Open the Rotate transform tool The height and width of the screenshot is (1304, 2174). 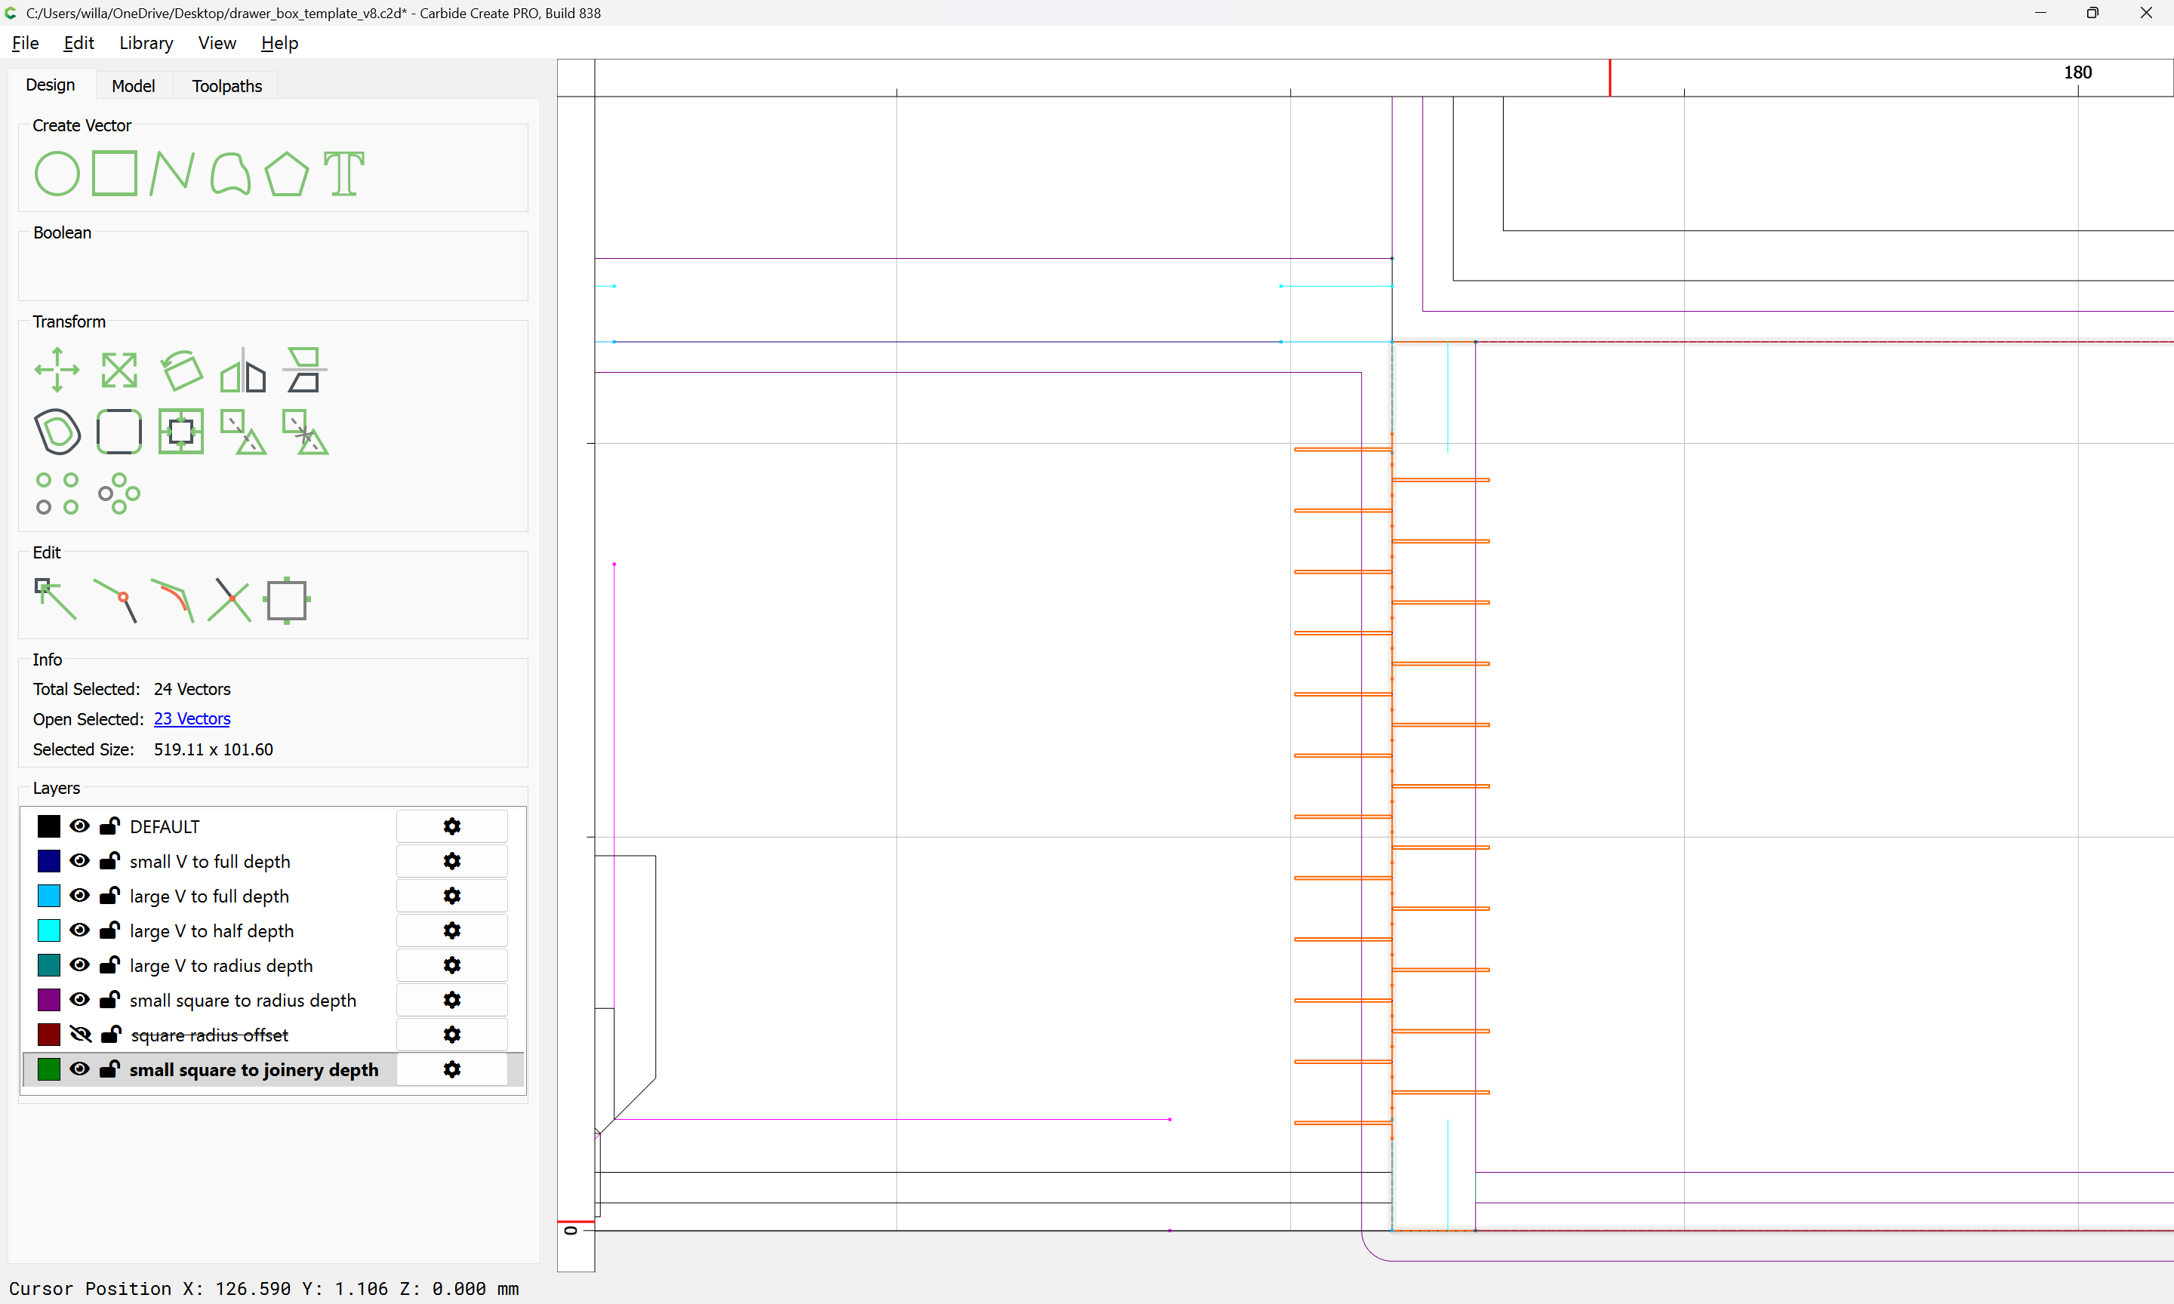[x=181, y=369]
